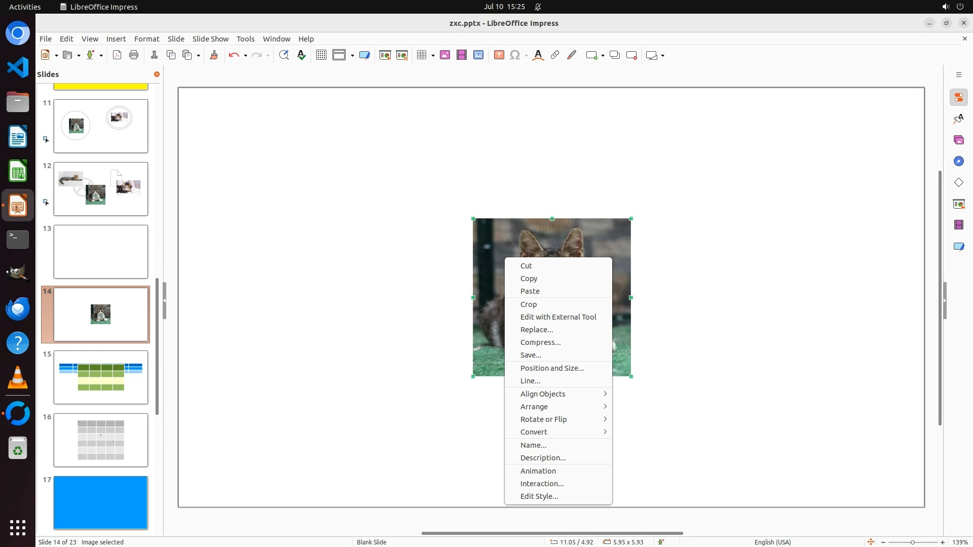Viewport: 973px width, 547px height.
Task: Toggle the Display Grid button
Action: [x=321, y=55]
